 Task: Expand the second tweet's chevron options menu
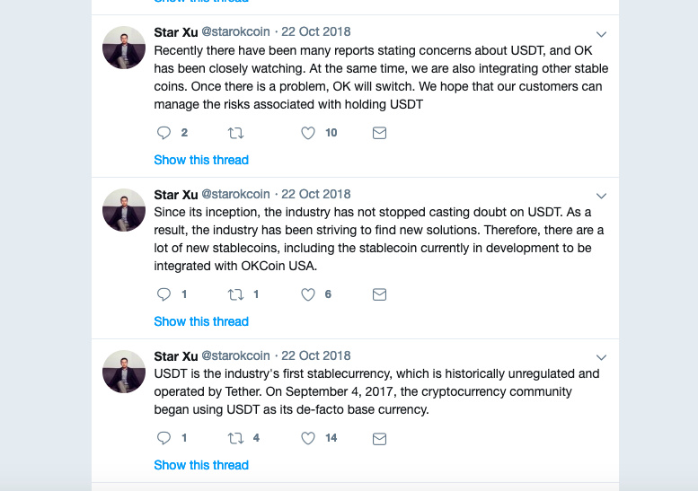click(x=602, y=196)
